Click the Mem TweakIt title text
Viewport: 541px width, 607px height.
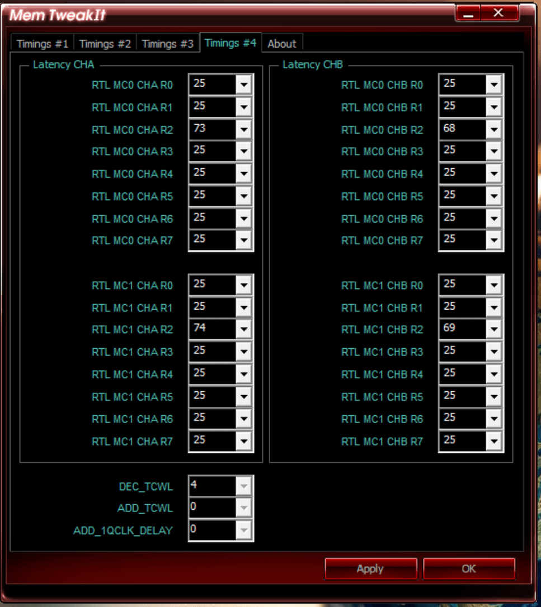[x=58, y=15]
